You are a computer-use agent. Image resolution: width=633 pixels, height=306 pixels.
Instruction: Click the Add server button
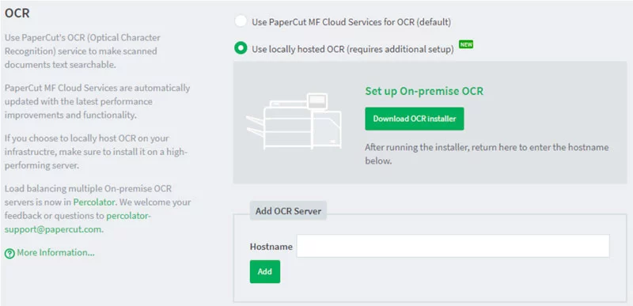(265, 271)
